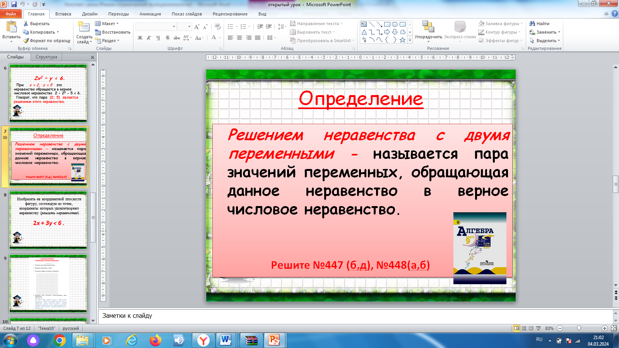The height and width of the screenshot is (348, 619).
Task: Open Quick Styles (Экспресс-стили)
Action: click(460, 31)
